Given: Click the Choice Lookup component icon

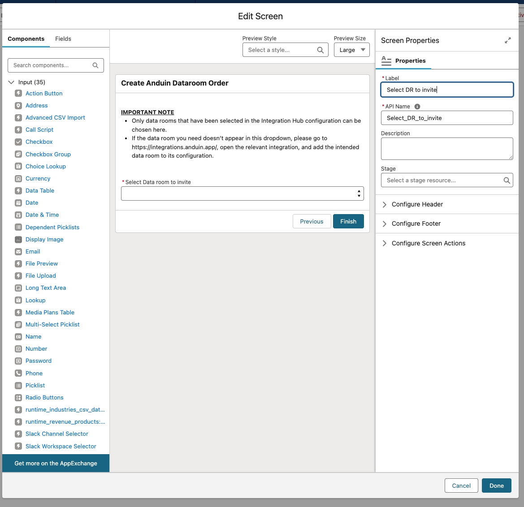Looking at the screenshot, I should coord(18,166).
